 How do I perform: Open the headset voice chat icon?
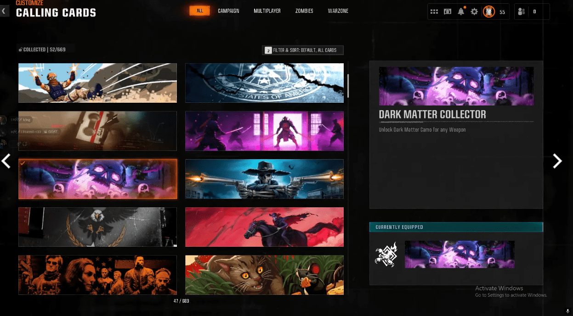448,12
